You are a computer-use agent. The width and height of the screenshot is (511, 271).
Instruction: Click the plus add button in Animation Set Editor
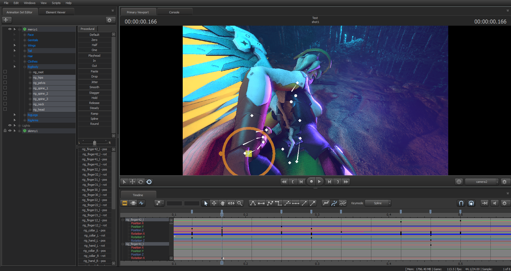6,20
